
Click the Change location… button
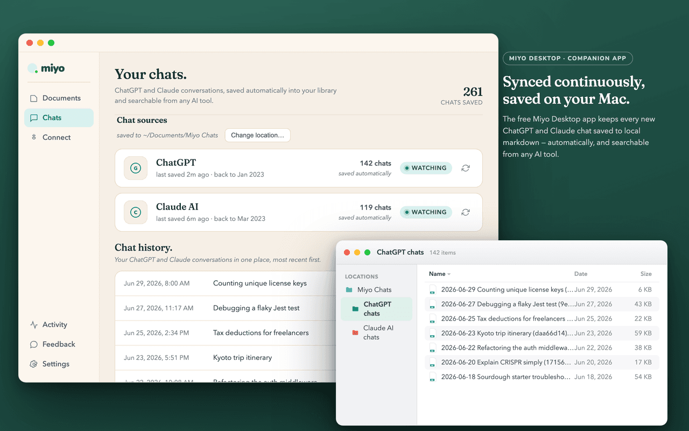[x=257, y=135]
